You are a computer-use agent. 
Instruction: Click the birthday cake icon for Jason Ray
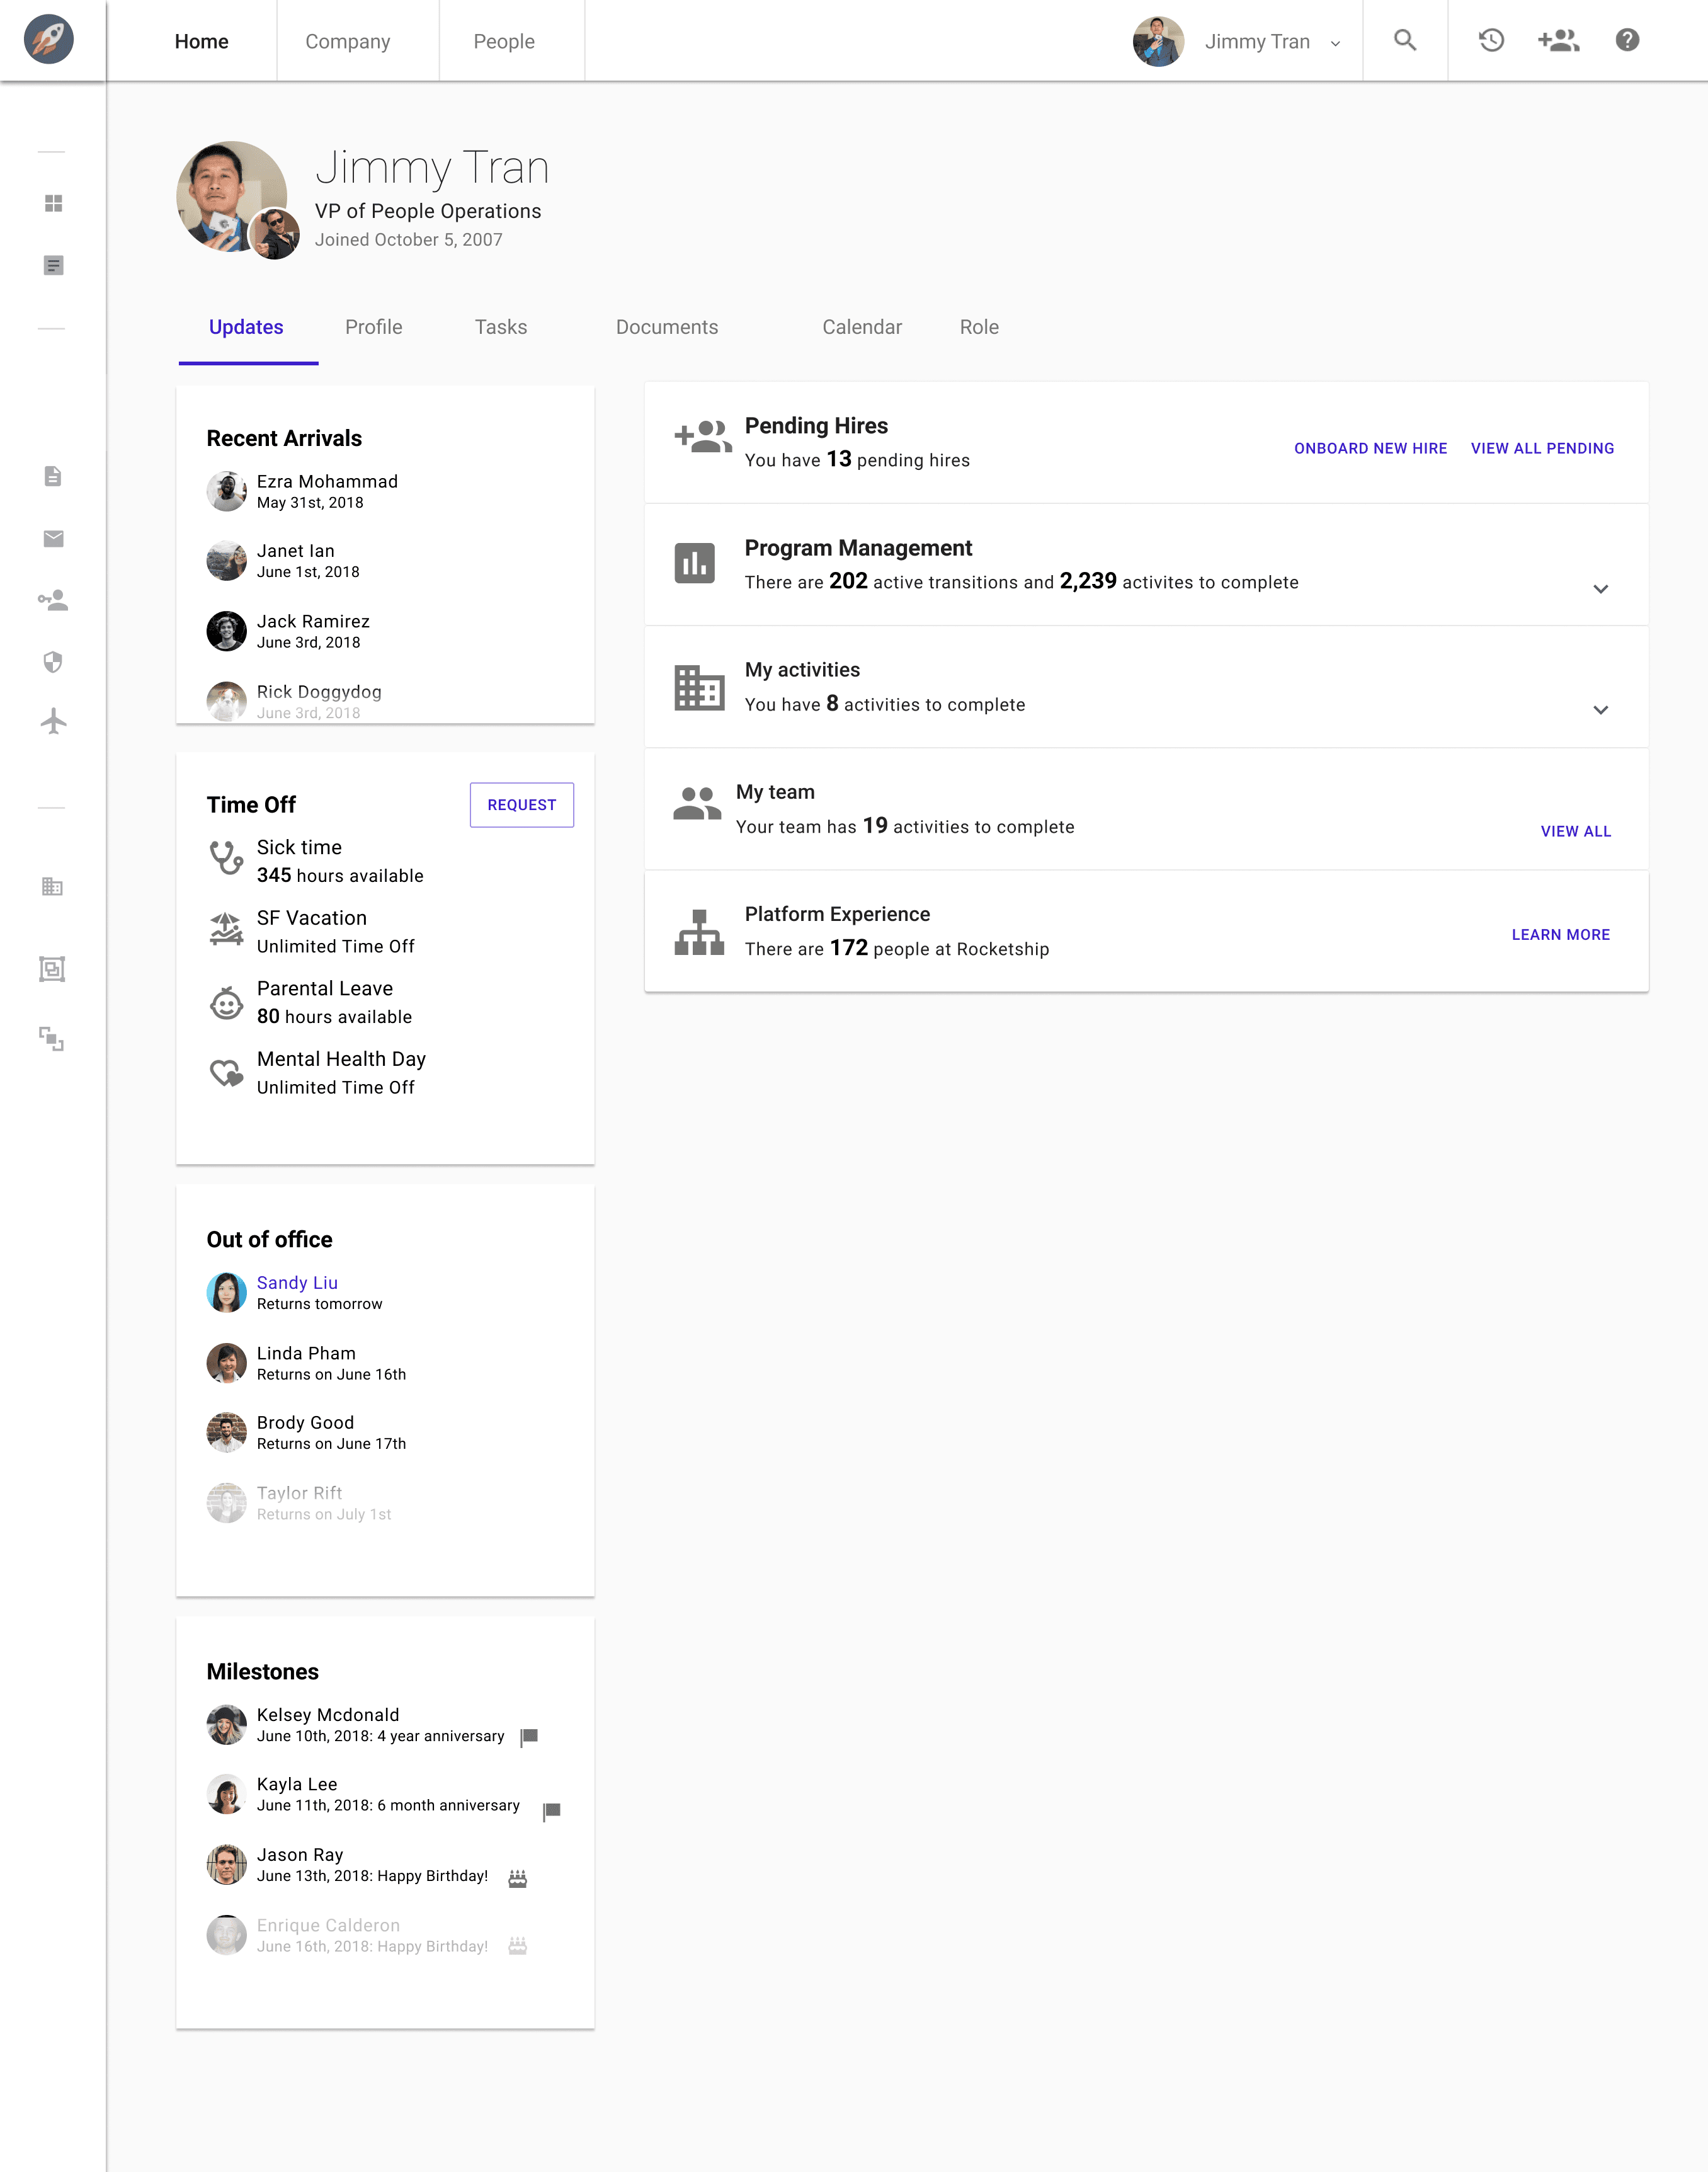point(517,1878)
